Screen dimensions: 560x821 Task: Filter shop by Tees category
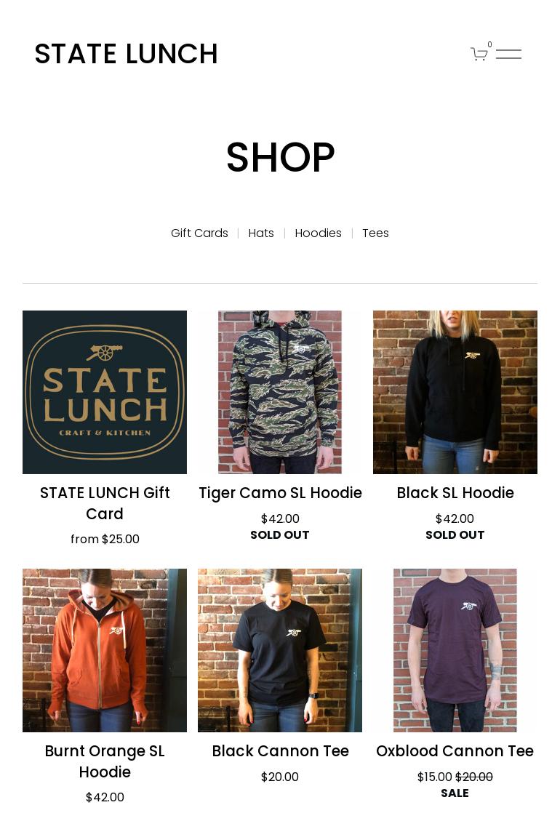coord(375,233)
